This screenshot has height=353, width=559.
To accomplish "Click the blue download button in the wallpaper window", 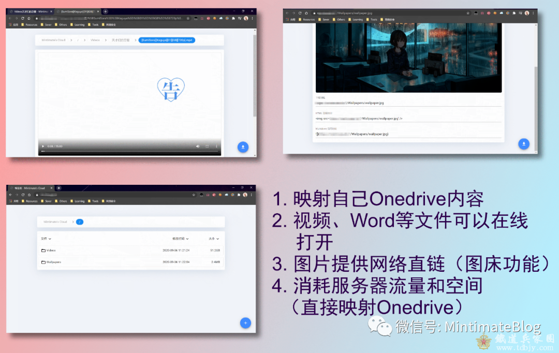I will tap(524, 144).
